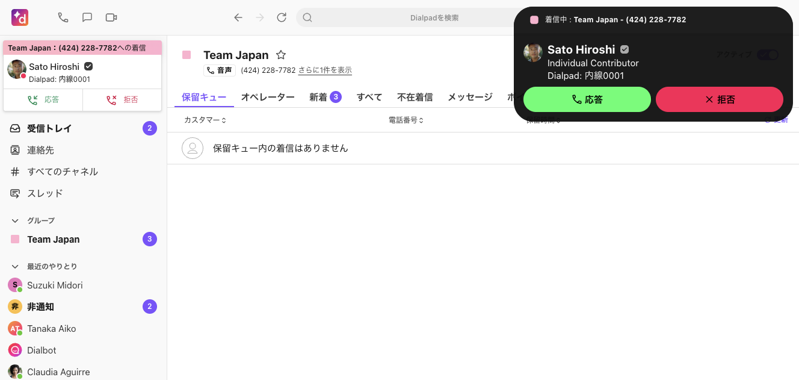The height and width of the screenshot is (380, 799).
Task: Click the contacts card icon
Action: 15,150
